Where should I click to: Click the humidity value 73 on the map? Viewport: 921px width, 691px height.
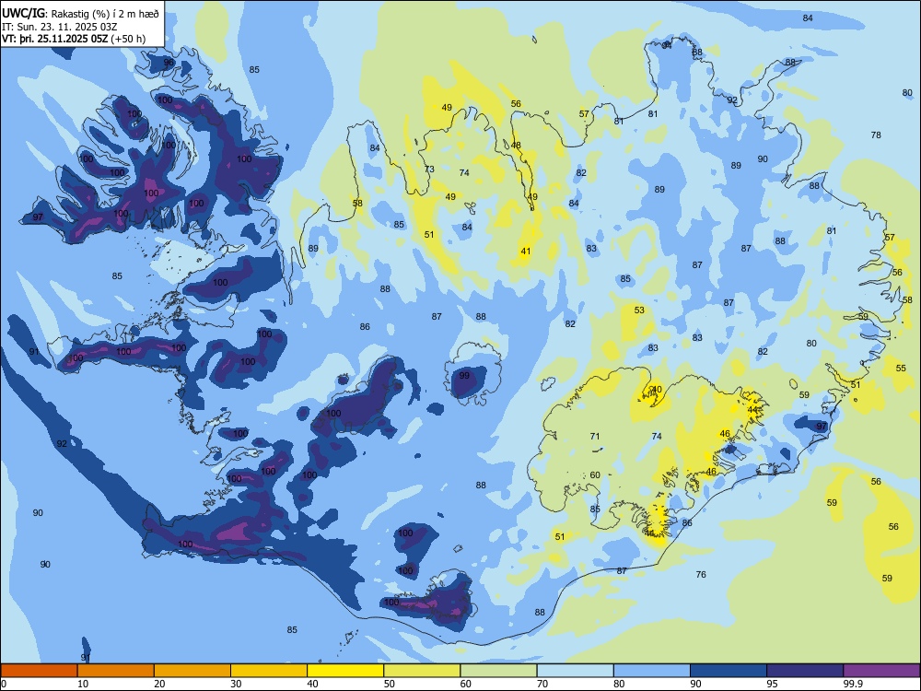click(x=429, y=170)
